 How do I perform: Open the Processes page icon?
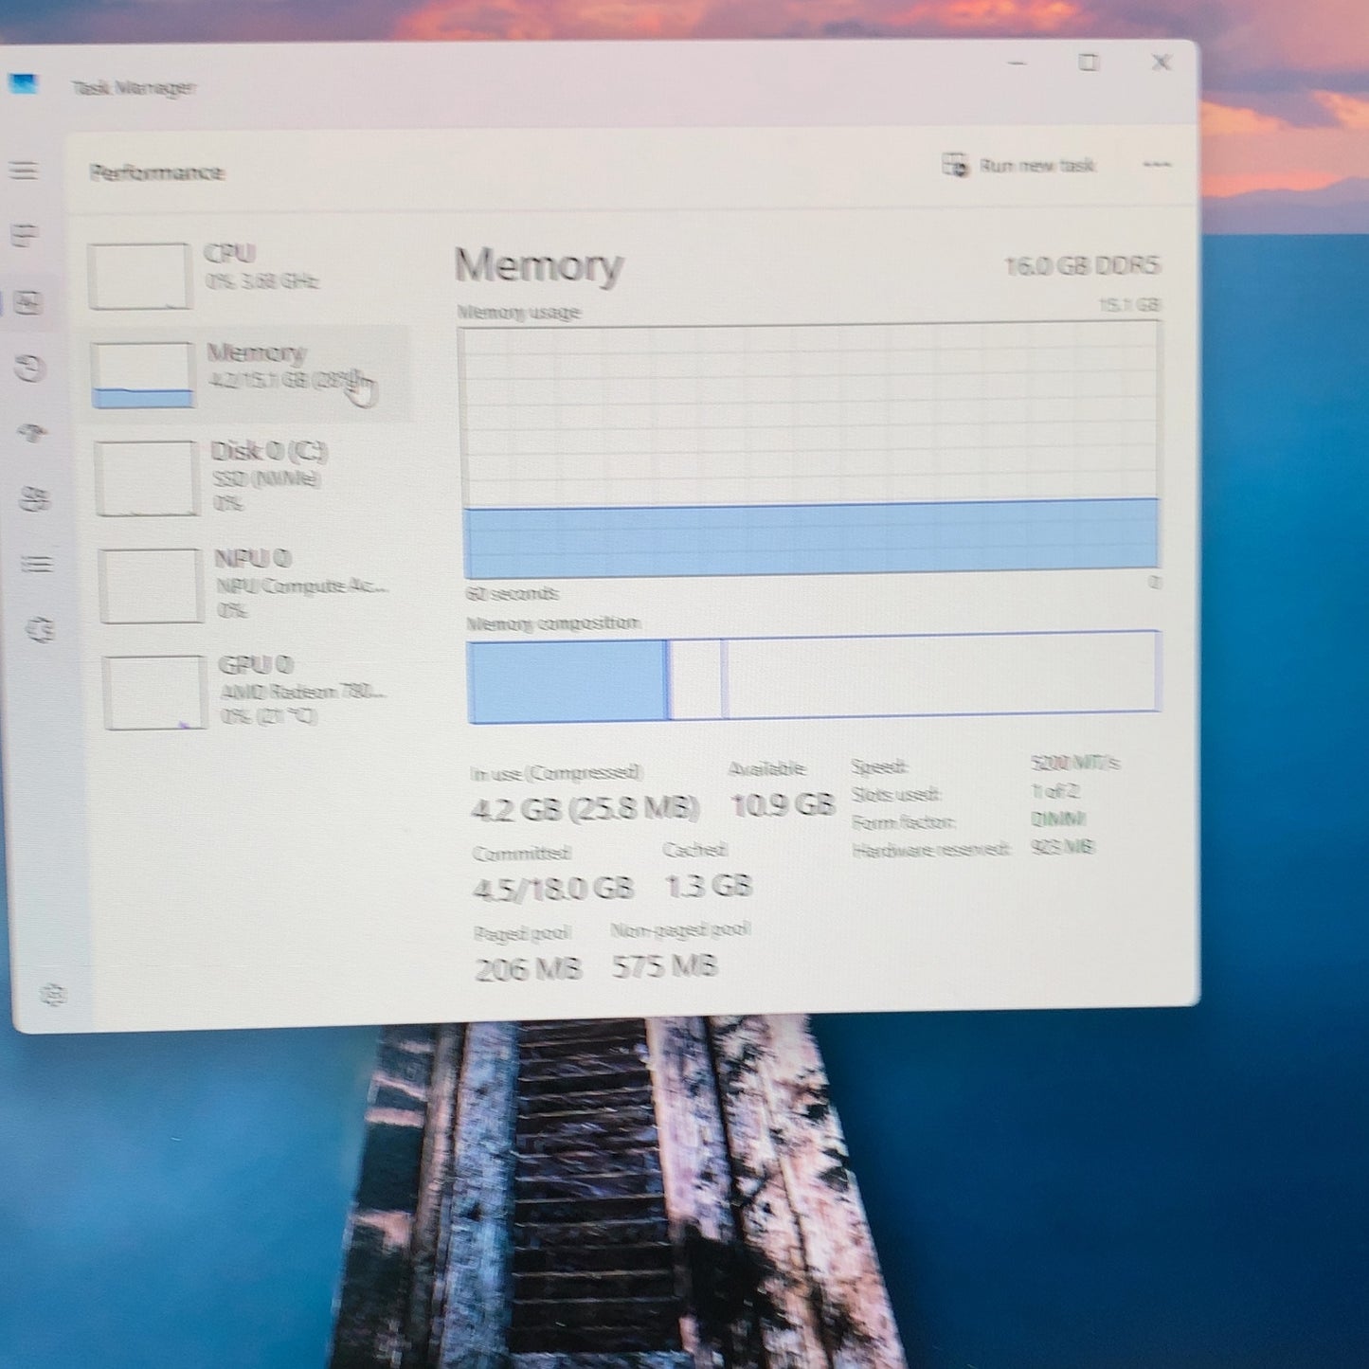pos(26,235)
